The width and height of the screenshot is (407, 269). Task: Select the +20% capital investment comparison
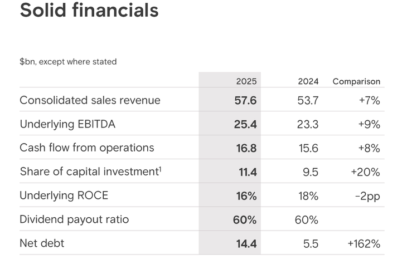365,173
